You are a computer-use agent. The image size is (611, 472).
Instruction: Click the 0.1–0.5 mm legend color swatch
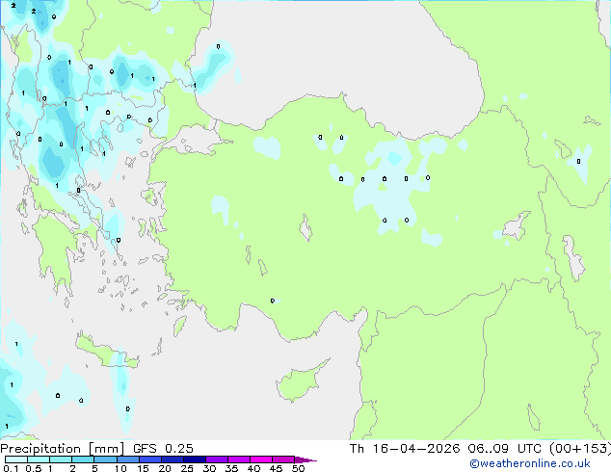tap(16, 459)
